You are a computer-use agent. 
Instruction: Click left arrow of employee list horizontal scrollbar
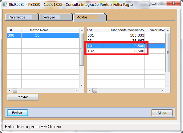10,90
